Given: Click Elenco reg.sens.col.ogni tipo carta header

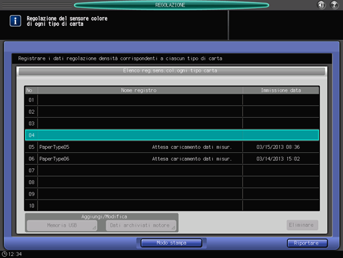Looking at the screenshot, I should 172,71.
